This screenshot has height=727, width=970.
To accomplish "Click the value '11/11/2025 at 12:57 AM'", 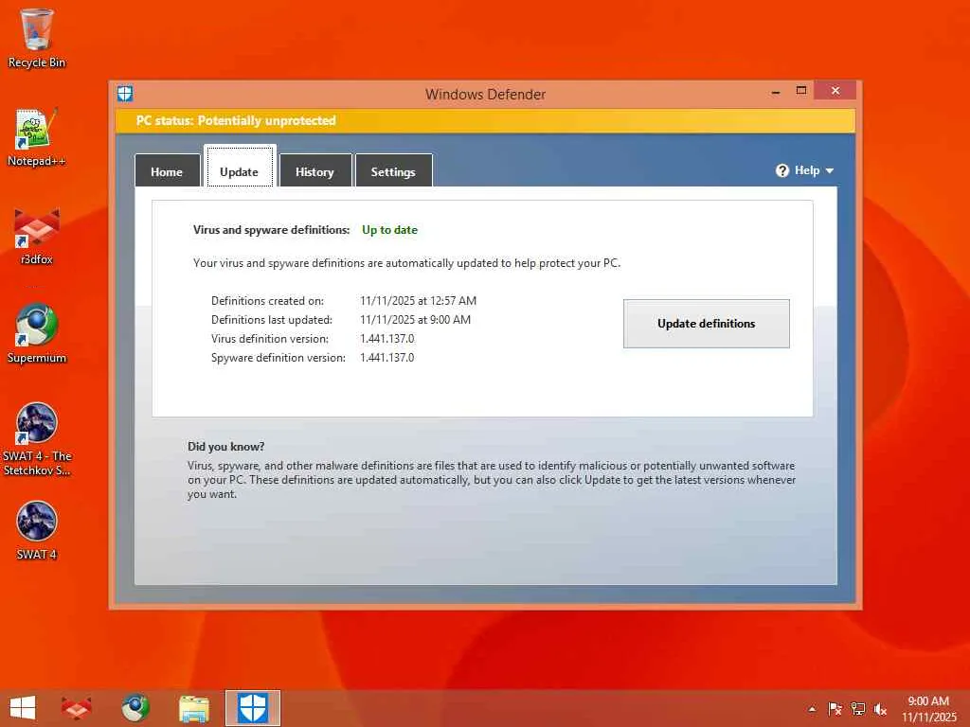I will click(x=418, y=301).
